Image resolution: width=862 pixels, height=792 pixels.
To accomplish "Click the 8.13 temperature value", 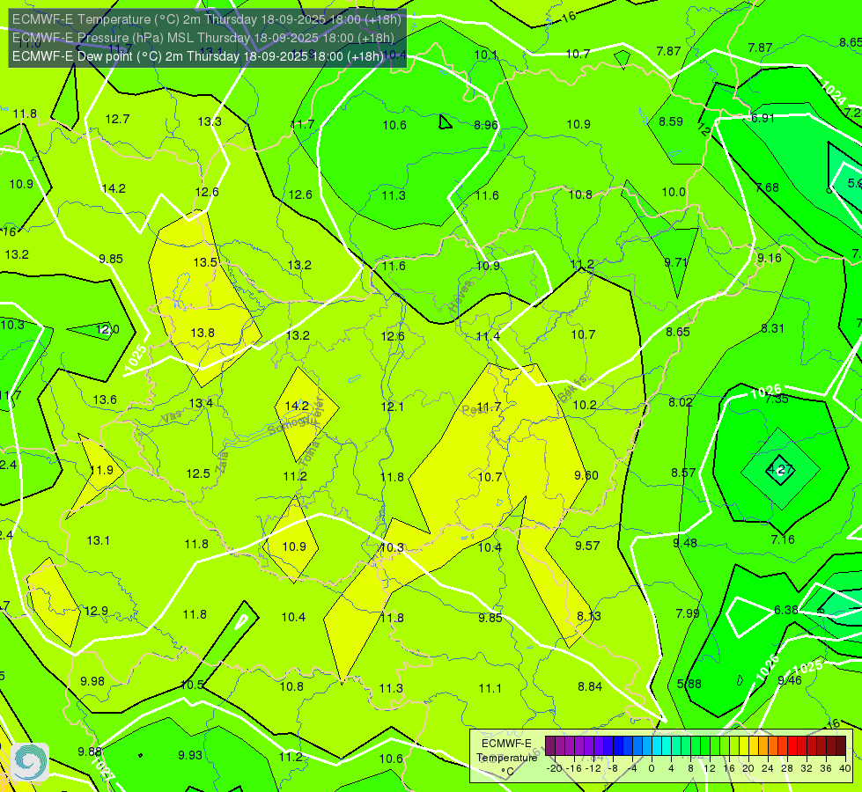I will (589, 616).
